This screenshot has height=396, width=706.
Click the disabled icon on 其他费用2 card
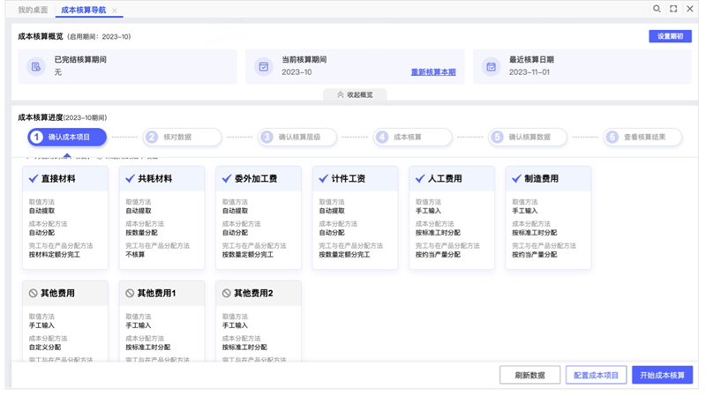click(x=226, y=293)
